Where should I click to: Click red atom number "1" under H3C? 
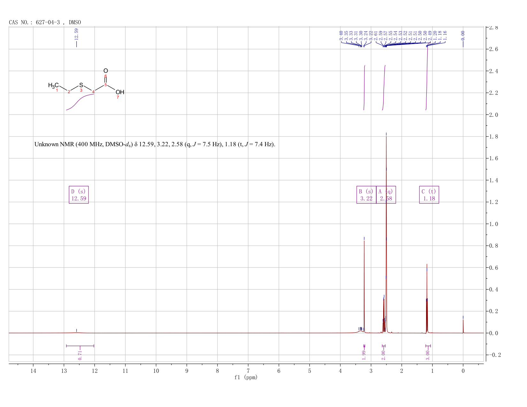57,90
